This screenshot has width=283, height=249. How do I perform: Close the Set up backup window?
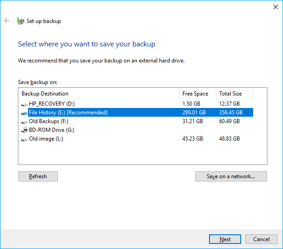[274, 6]
